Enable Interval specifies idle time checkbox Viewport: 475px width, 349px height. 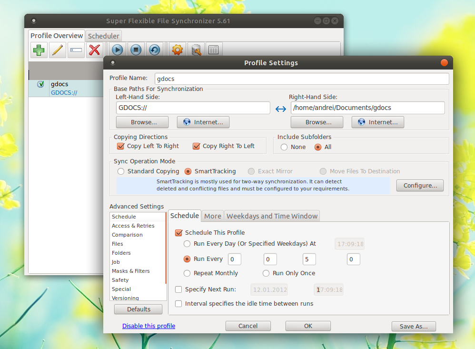pos(178,304)
